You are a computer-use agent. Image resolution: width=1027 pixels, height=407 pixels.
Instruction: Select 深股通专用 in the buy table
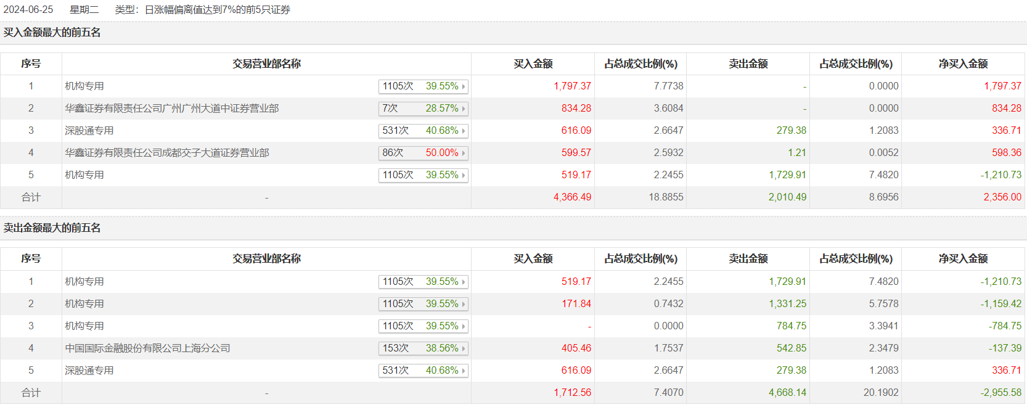tap(89, 131)
